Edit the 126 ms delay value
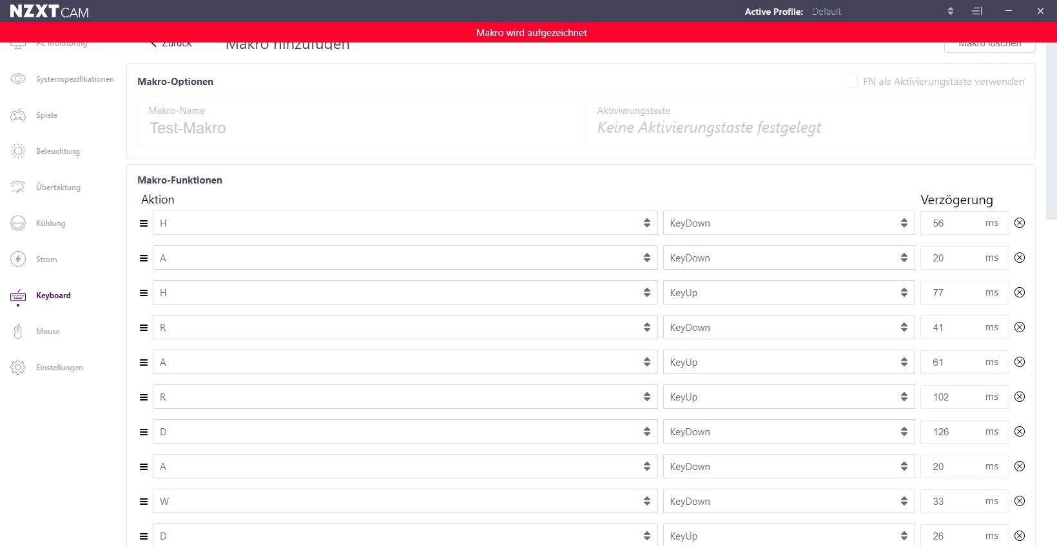This screenshot has height=546, width=1057. click(951, 432)
